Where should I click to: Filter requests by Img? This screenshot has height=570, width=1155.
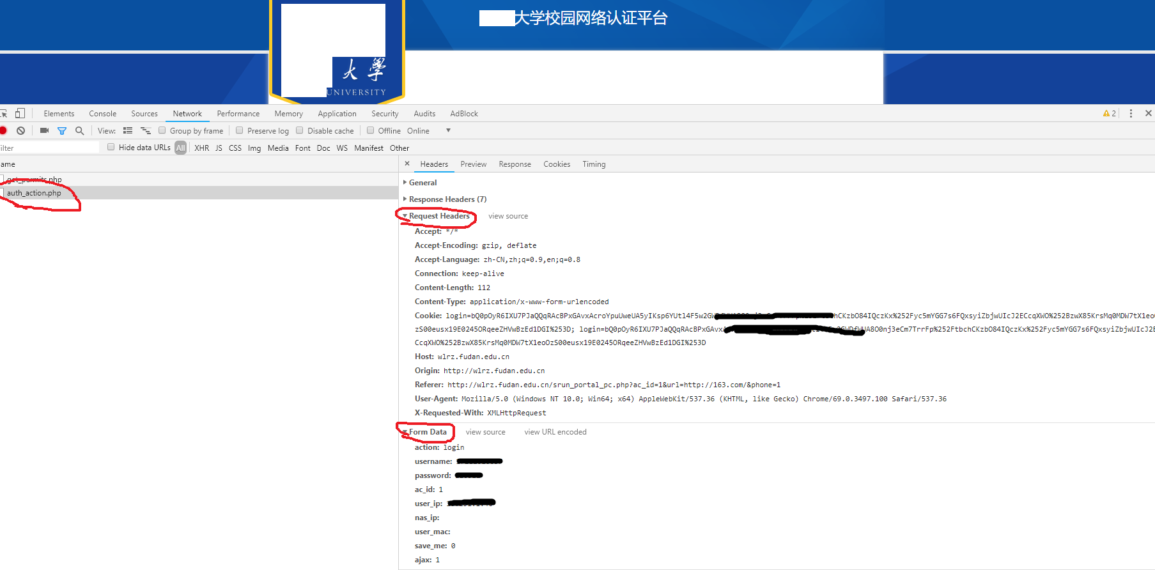pos(254,148)
